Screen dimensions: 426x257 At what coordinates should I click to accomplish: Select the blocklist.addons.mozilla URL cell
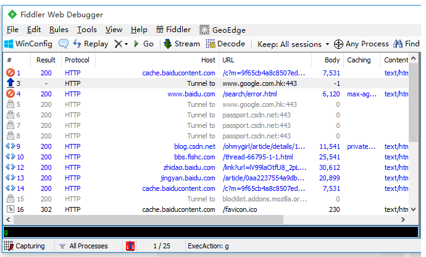click(265, 199)
